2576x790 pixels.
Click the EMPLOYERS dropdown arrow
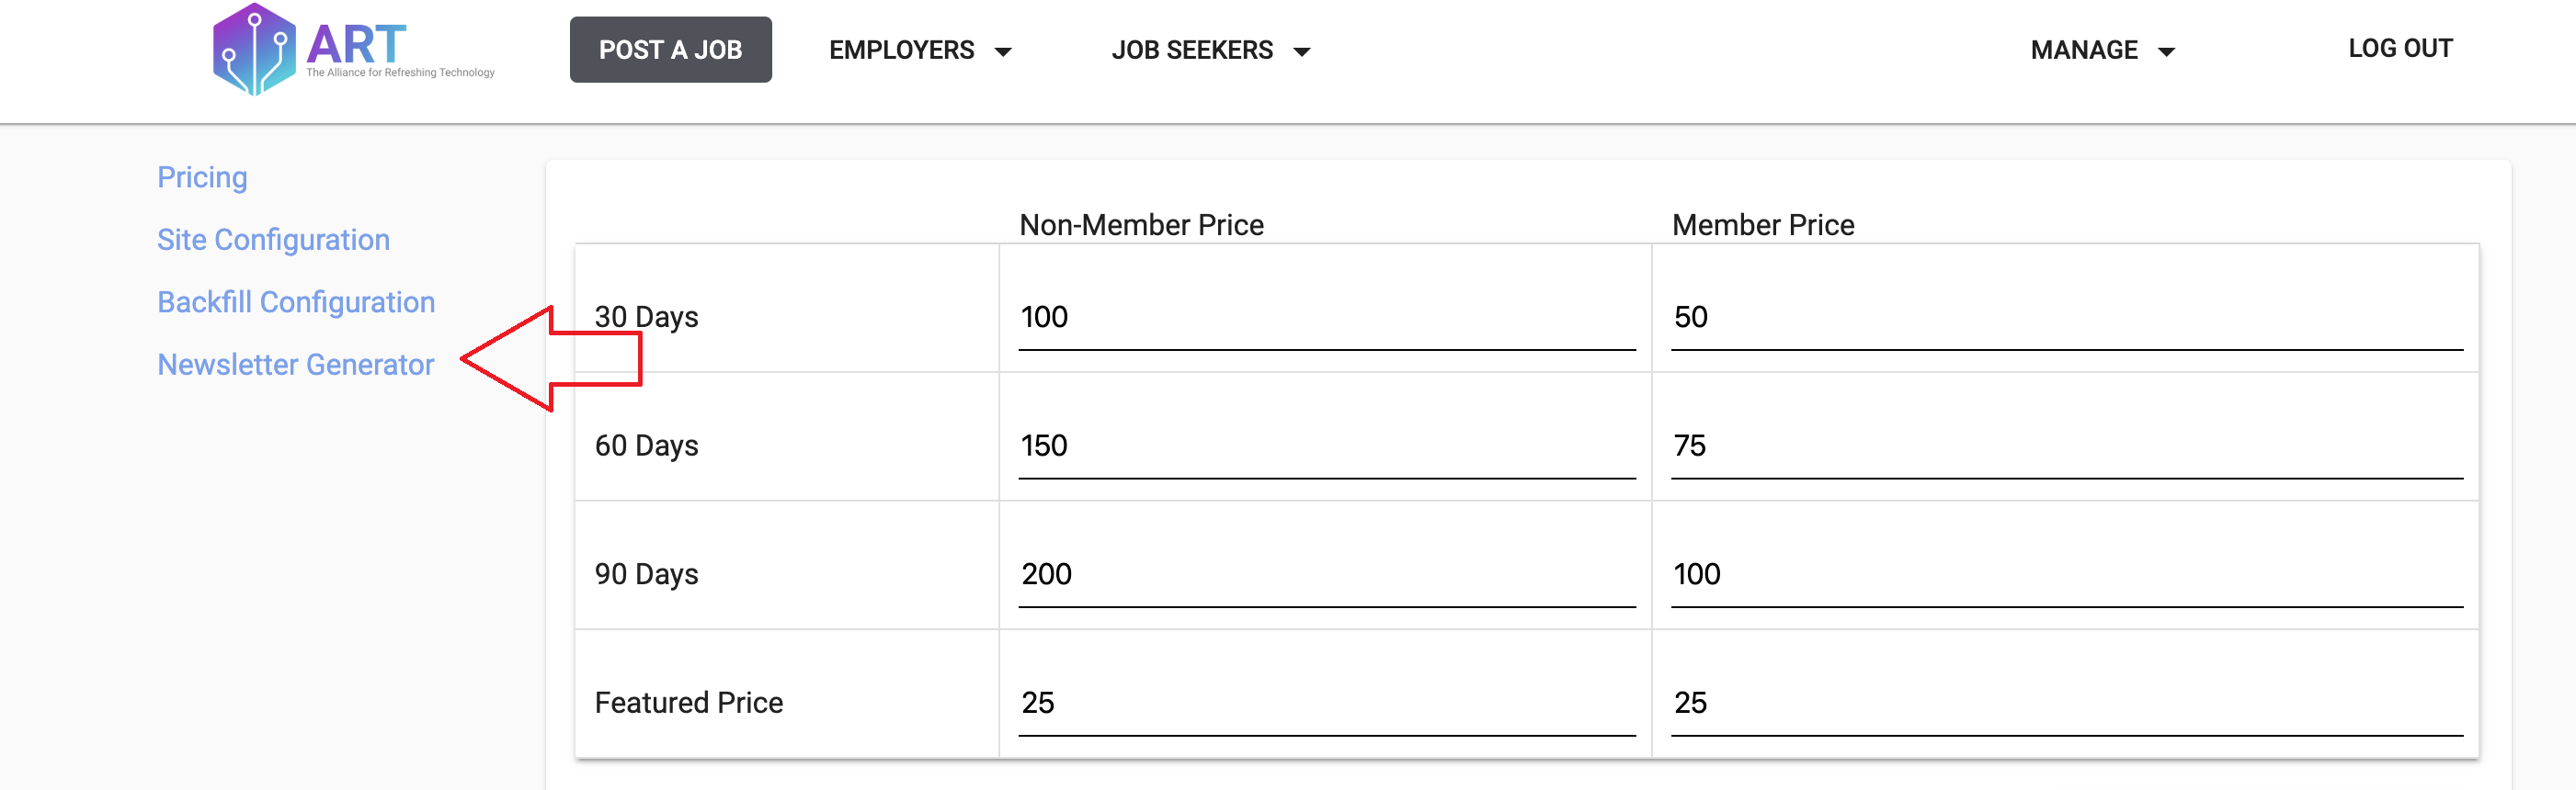tap(1003, 52)
